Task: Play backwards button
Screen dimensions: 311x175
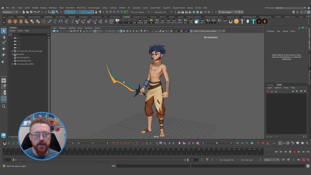Action: (290, 152)
